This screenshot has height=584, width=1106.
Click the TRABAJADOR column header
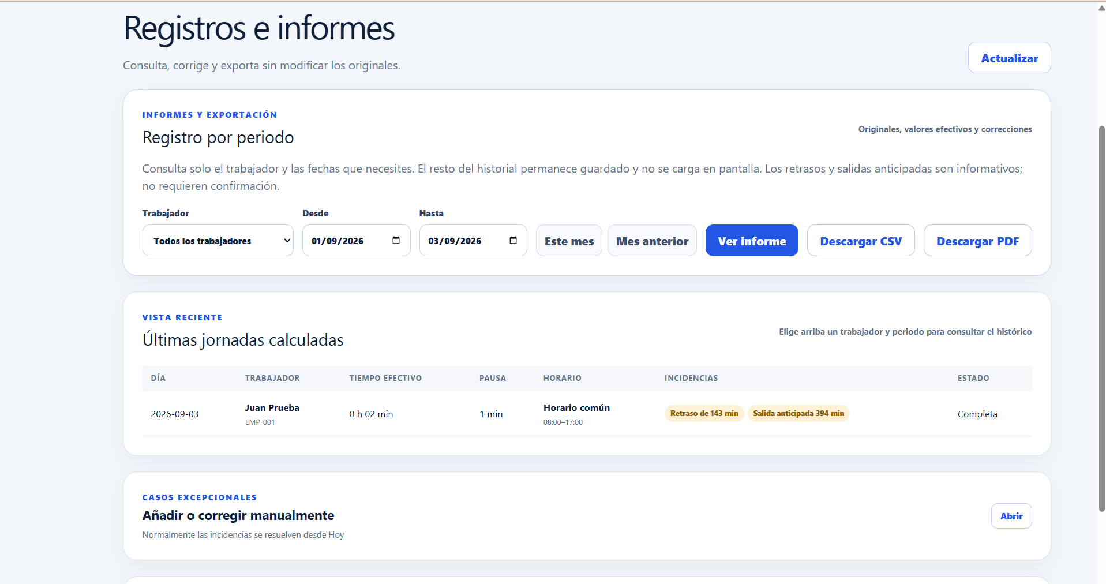point(272,378)
